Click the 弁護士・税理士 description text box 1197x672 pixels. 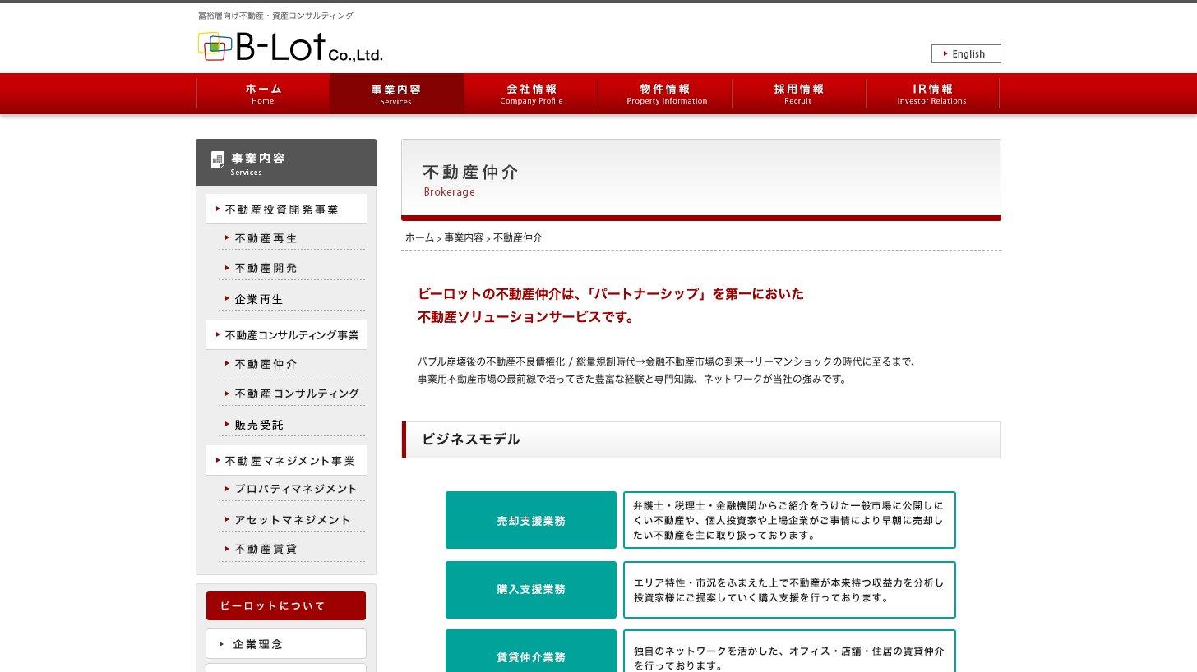789,520
